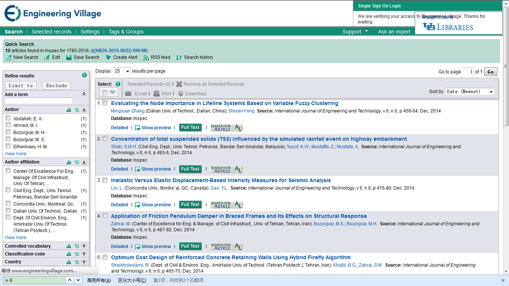Image resolution: width=509 pixels, height=286 pixels.
Task: Open the Engineering Village home logo
Action: [x=53, y=13]
